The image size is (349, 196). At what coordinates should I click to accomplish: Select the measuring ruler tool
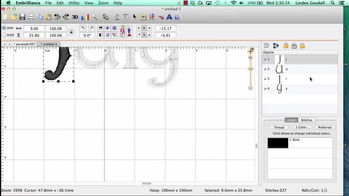[106, 17]
